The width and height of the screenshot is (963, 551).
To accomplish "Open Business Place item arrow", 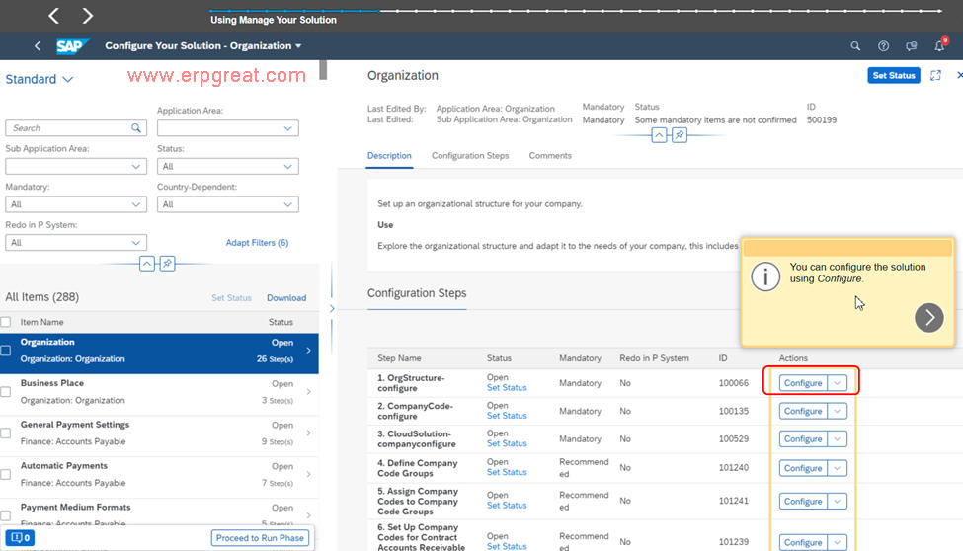I will (308, 391).
